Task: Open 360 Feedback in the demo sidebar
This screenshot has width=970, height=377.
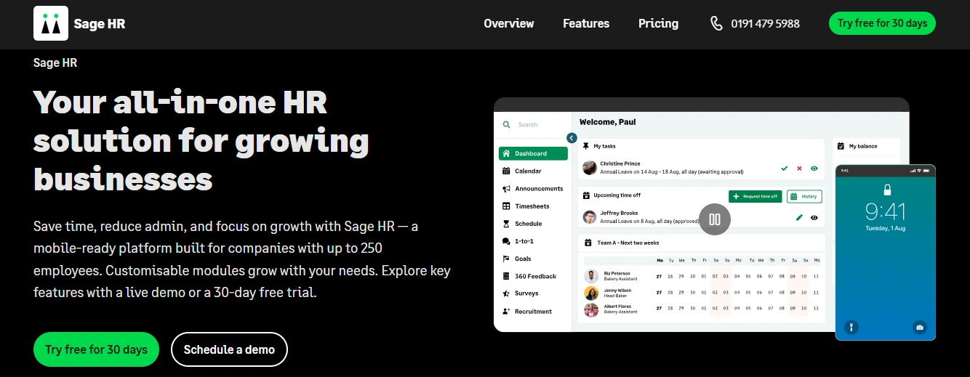Action: click(529, 276)
